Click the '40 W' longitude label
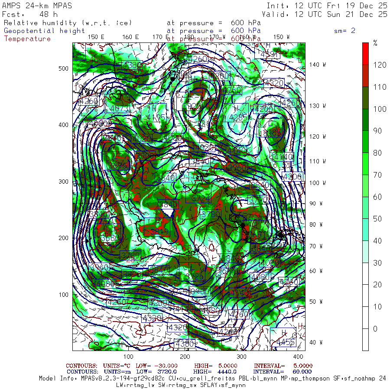The height and width of the screenshot is (390, 390). coord(316,342)
